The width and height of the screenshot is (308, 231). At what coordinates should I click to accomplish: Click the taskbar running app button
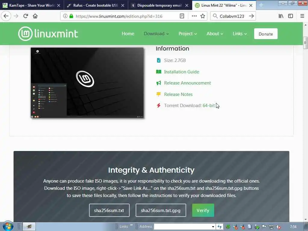coord(29,226)
